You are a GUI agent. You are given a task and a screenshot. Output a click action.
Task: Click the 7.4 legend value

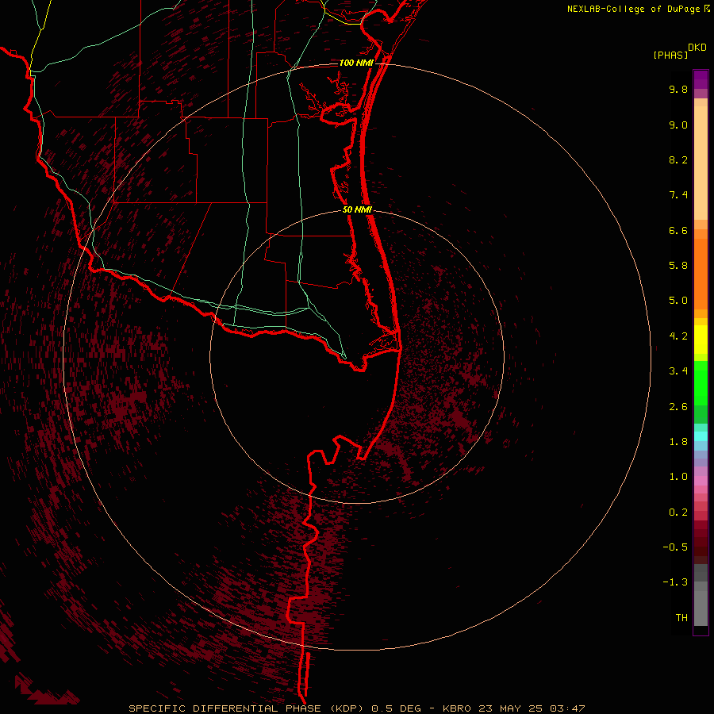[x=678, y=195]
